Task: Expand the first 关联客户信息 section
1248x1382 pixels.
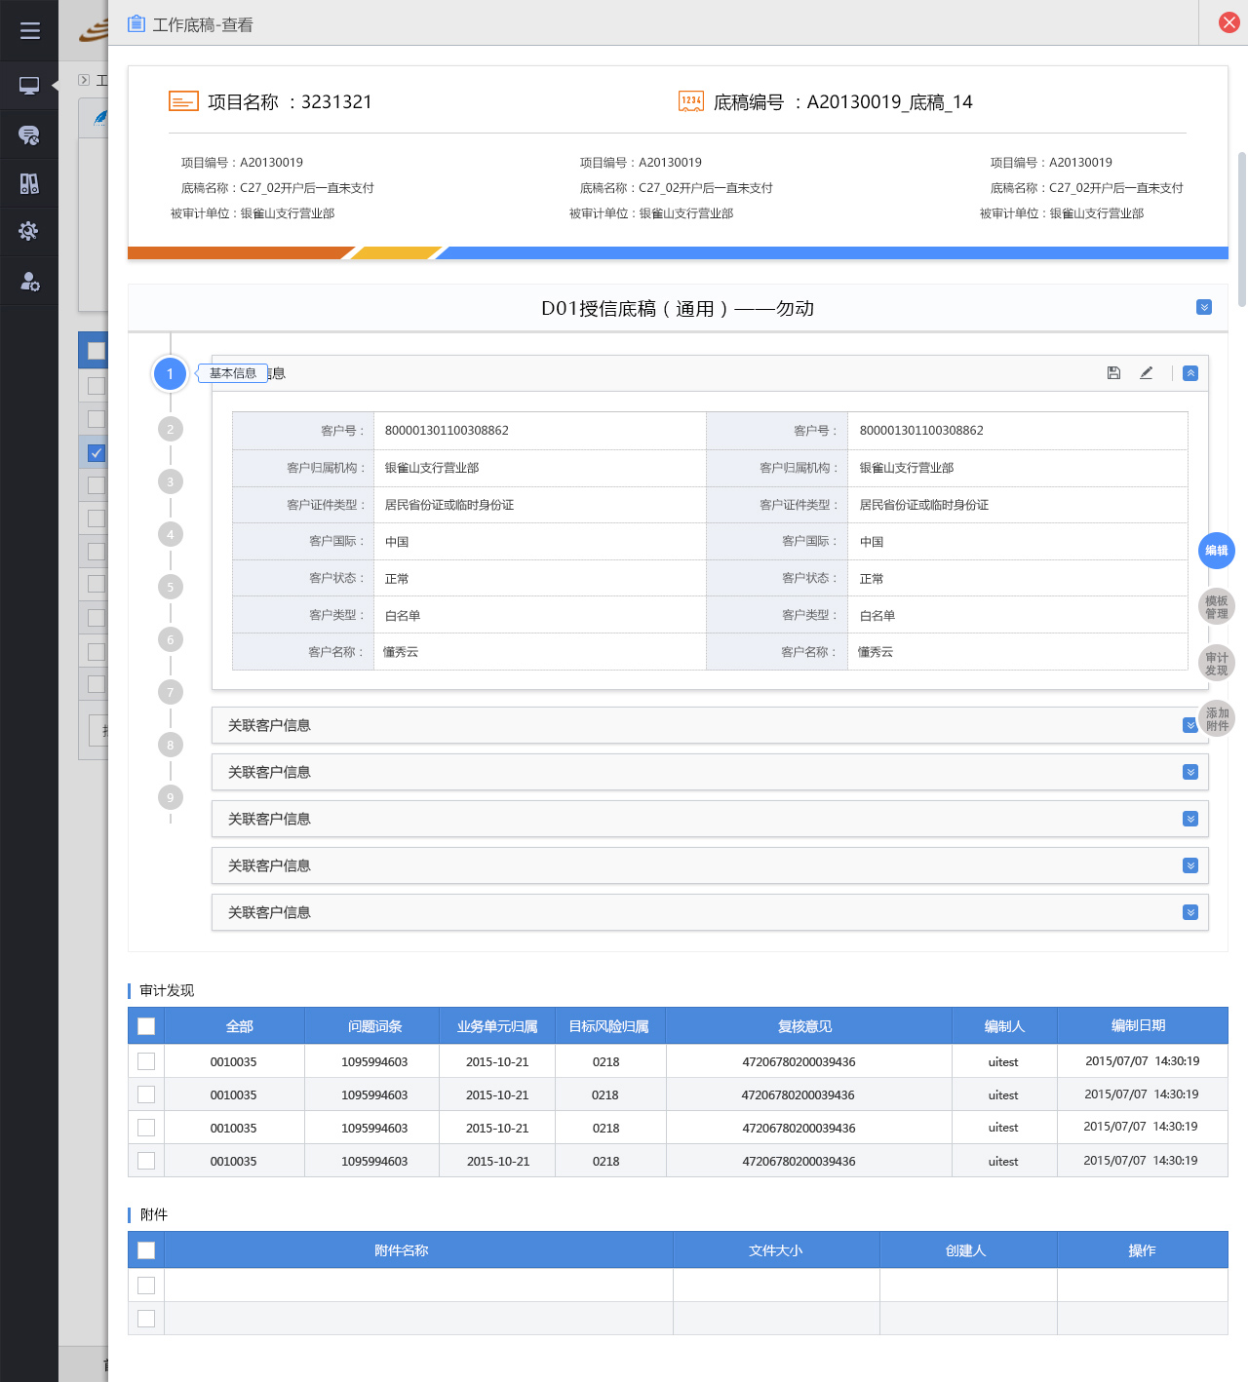Action: 1189,724
